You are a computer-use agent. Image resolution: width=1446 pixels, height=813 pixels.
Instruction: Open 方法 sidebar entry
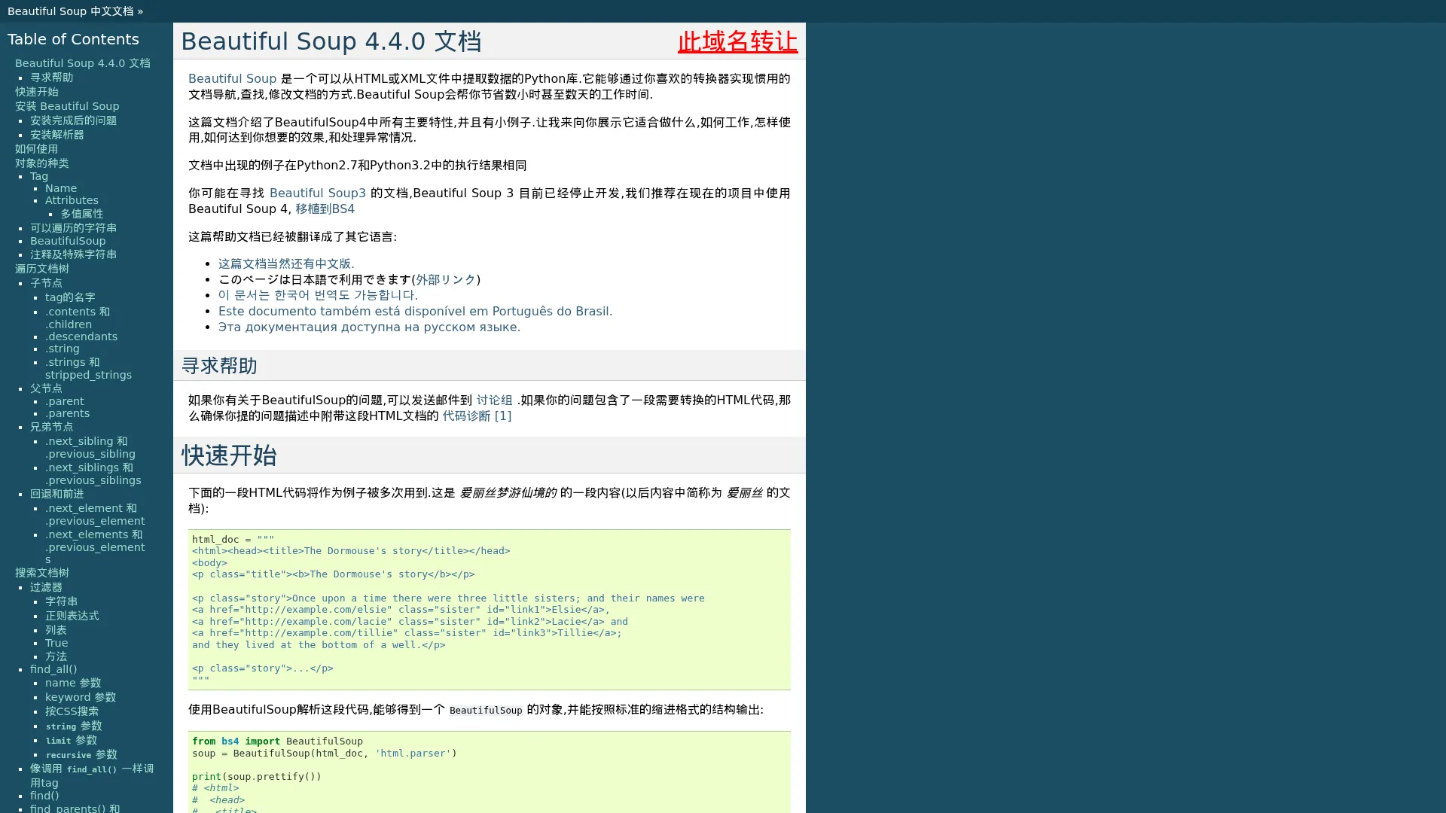(x=56, y=656)
